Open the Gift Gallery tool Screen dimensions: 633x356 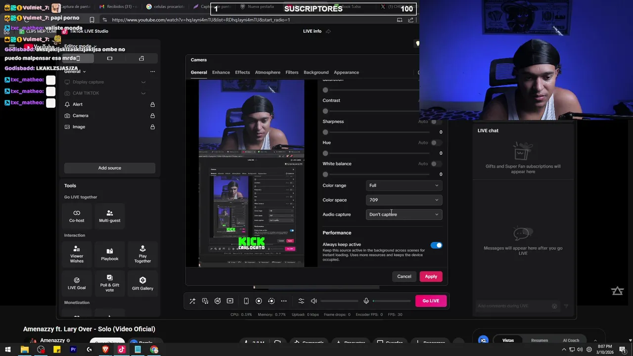(x=142, y=283)
